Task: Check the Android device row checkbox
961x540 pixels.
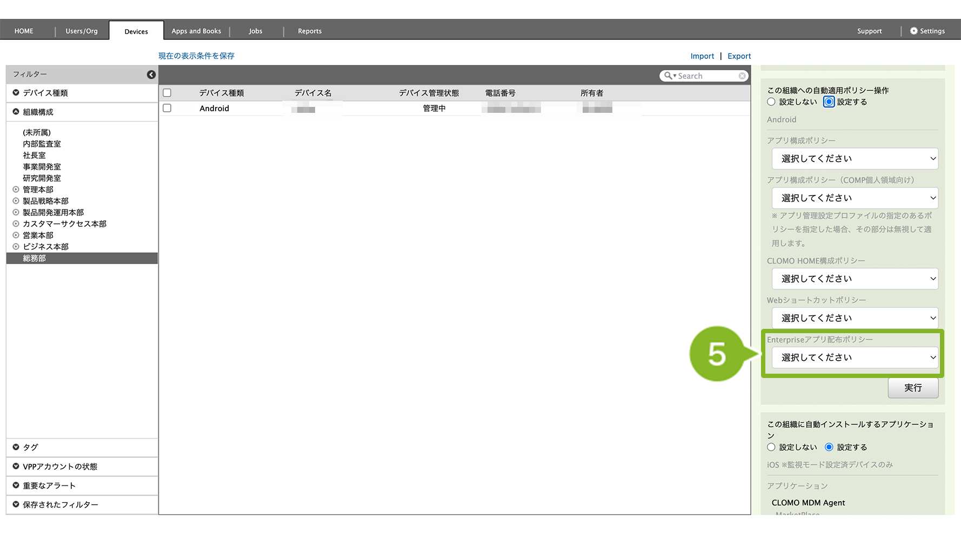Action: pos(167,108)
